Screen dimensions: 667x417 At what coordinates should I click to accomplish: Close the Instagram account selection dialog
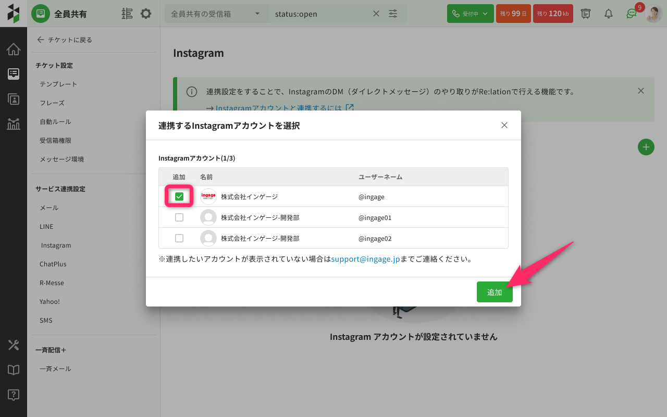504,125
